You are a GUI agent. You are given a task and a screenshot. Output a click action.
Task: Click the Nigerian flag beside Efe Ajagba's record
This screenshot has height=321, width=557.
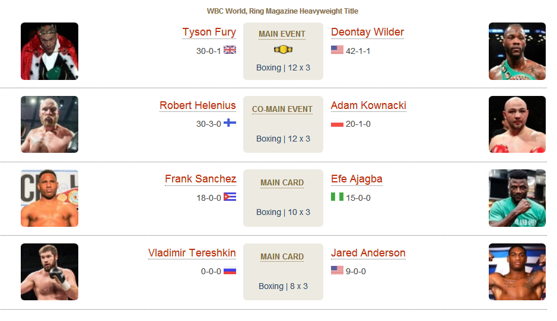[x=337, y=197]
